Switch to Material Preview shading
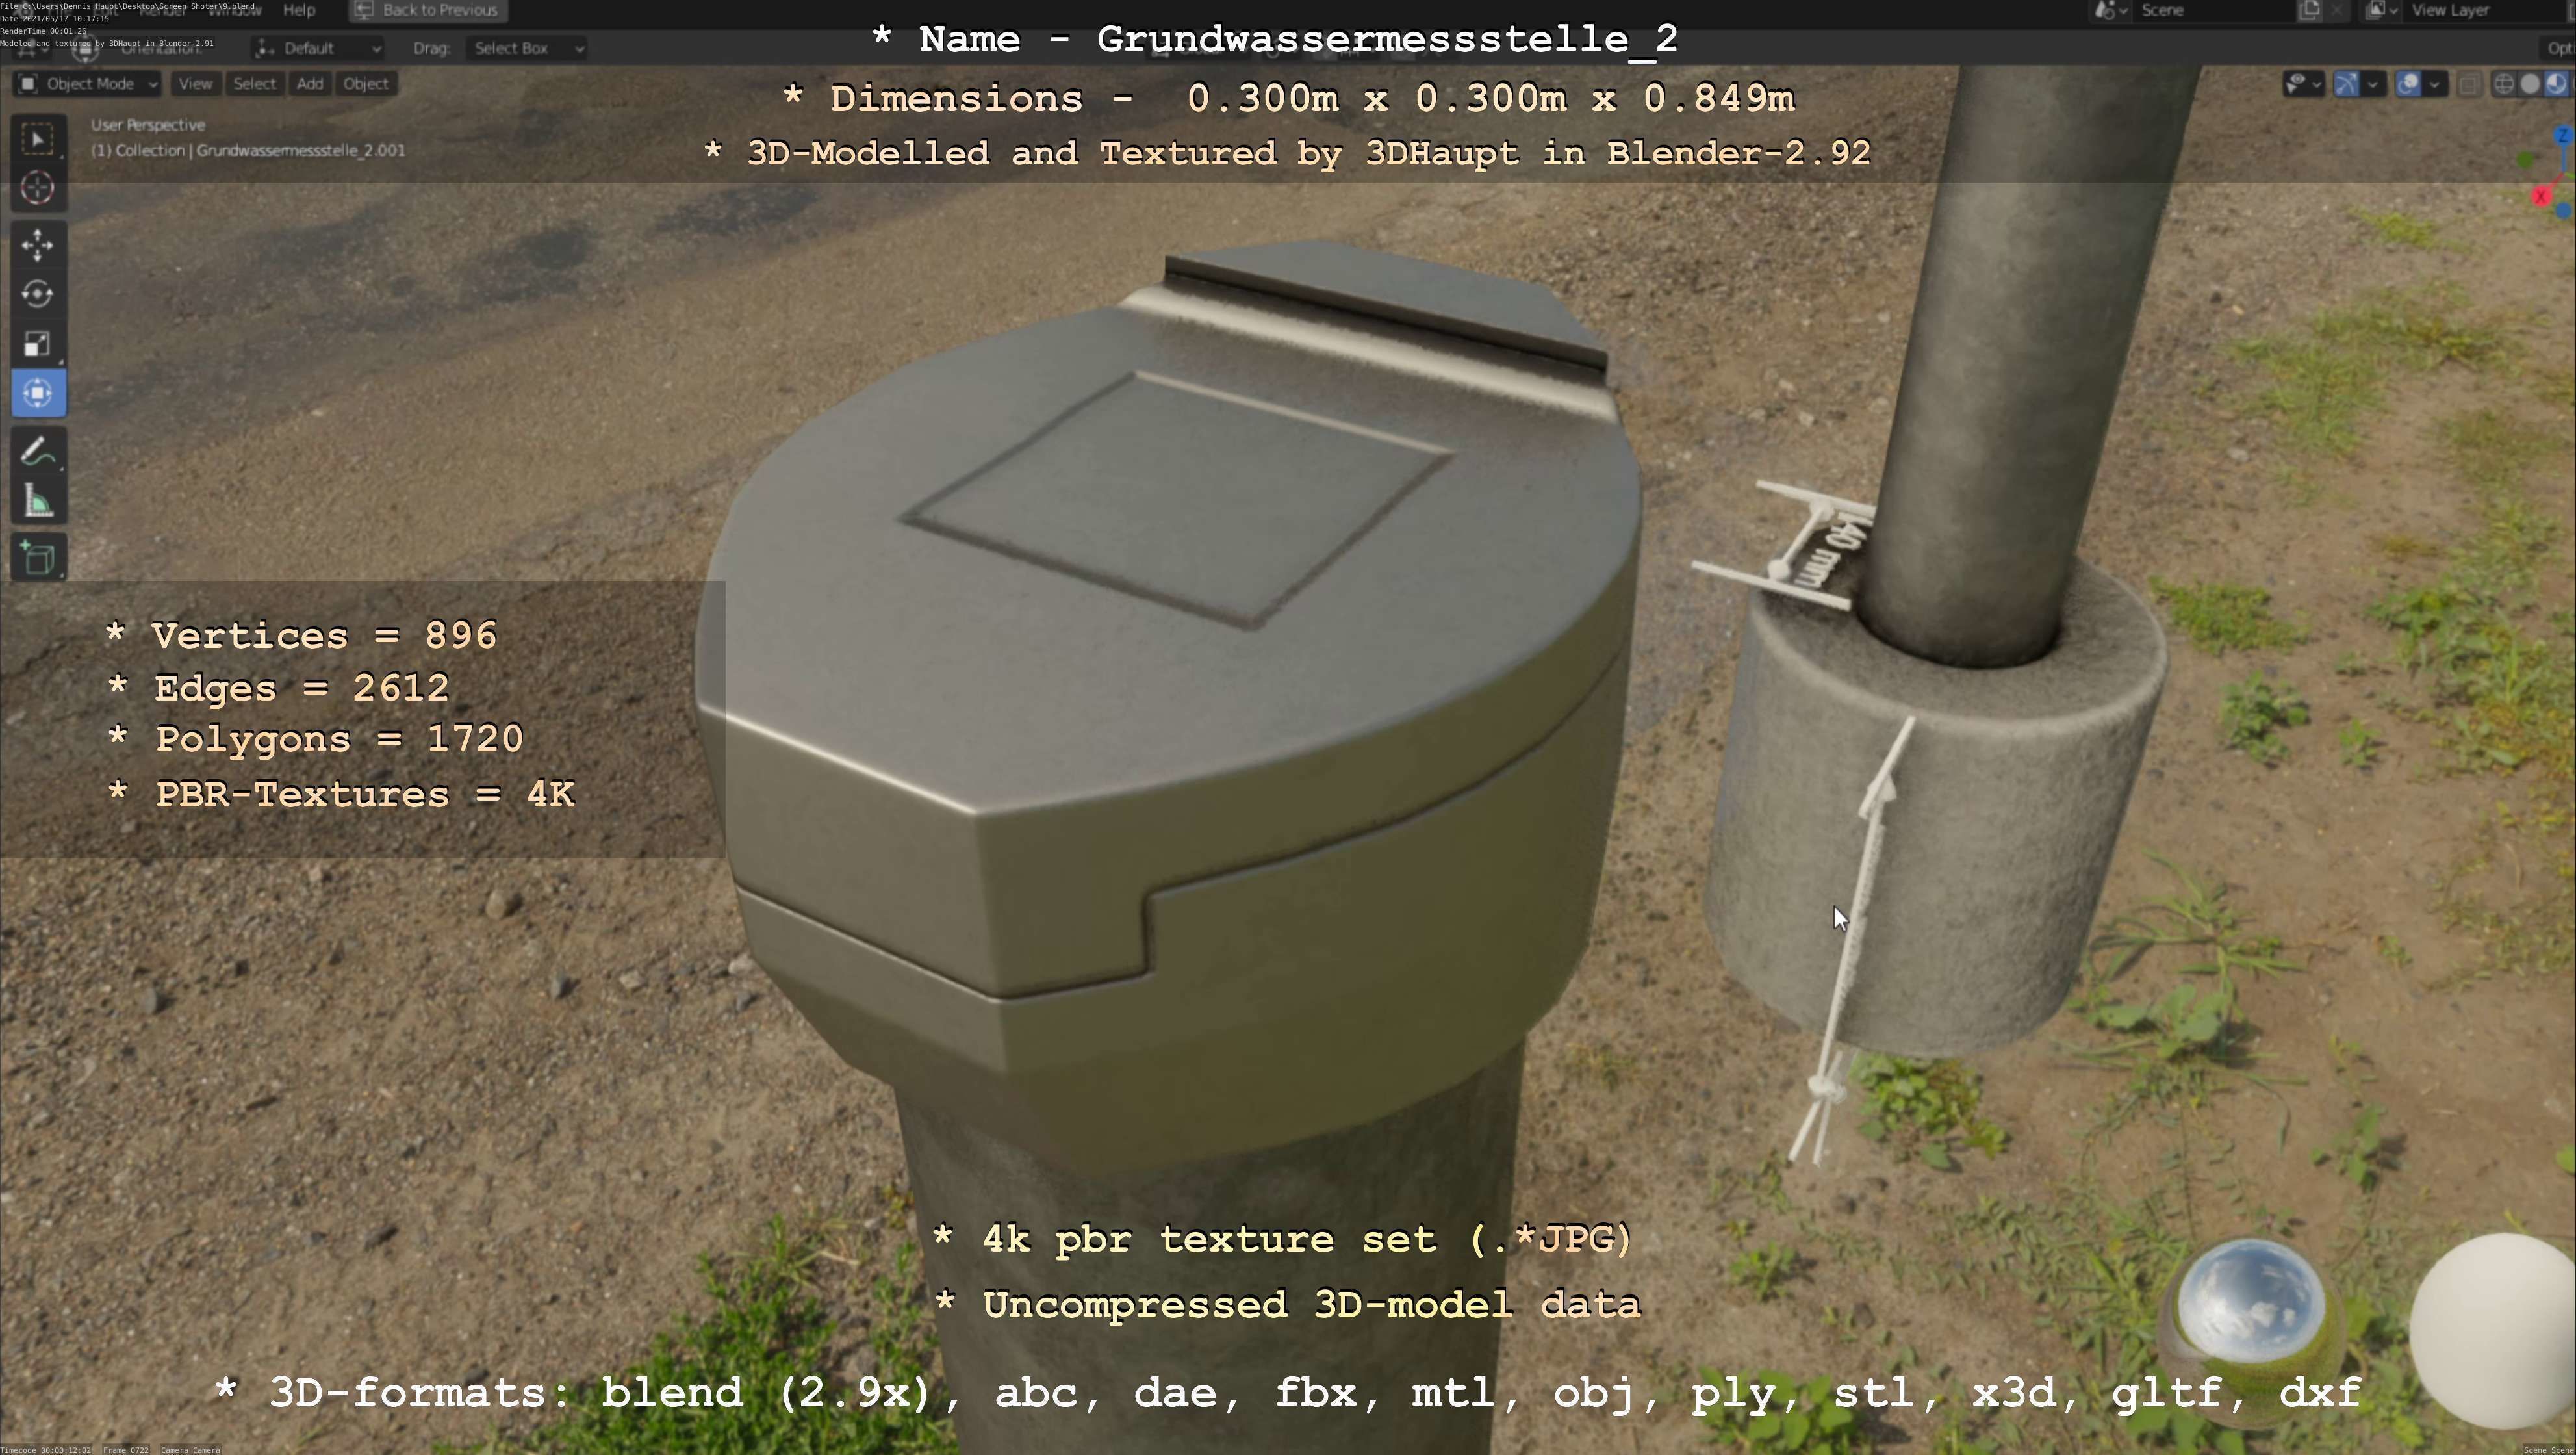Screen dimensions: 2576x1455 (2556, 84)
